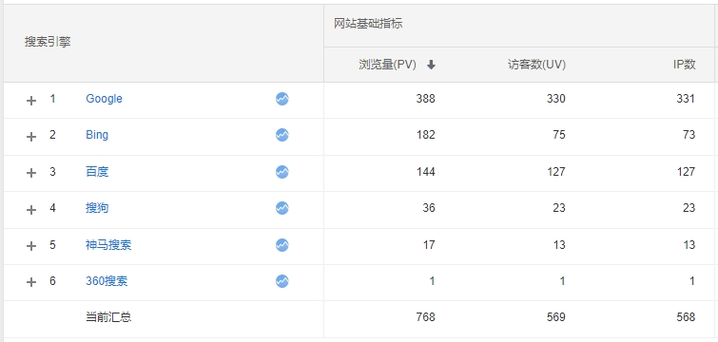Expand the 神马搜索 row details
The width and height of the screenshot is (718, 342).
tap(31, 246)
